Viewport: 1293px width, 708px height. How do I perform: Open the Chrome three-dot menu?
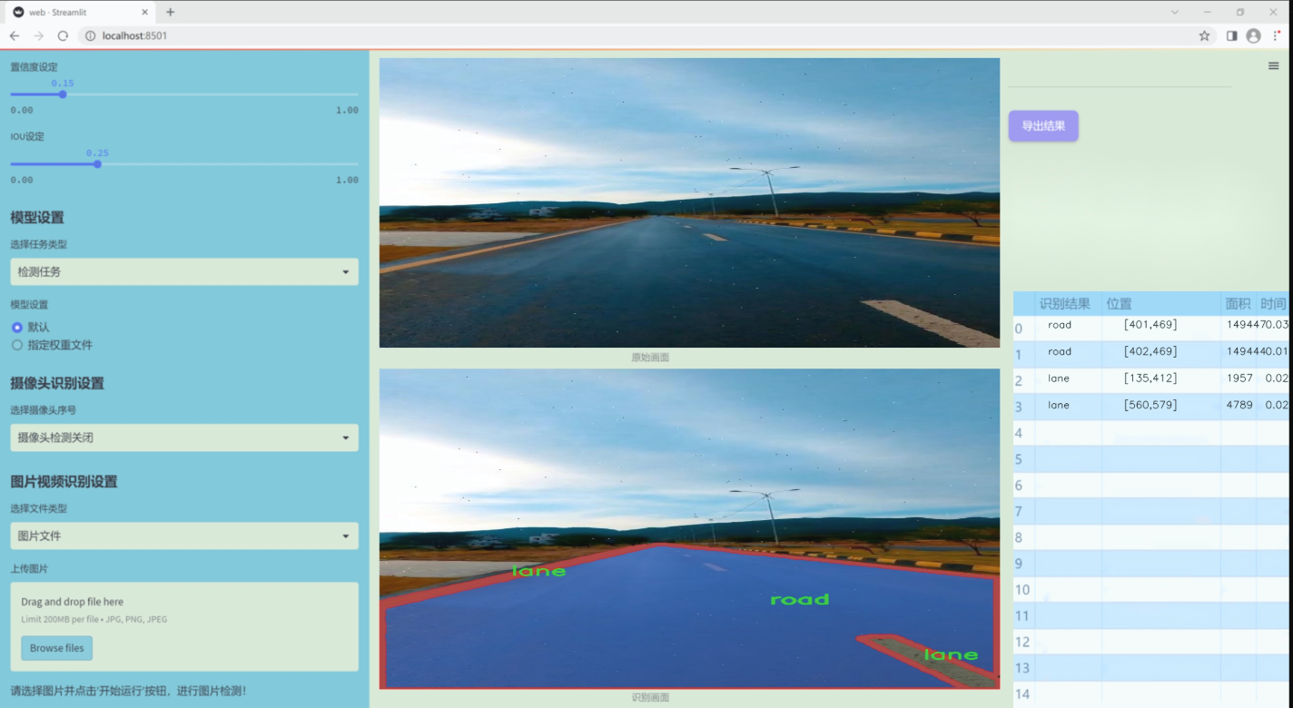pos(1277,35)
